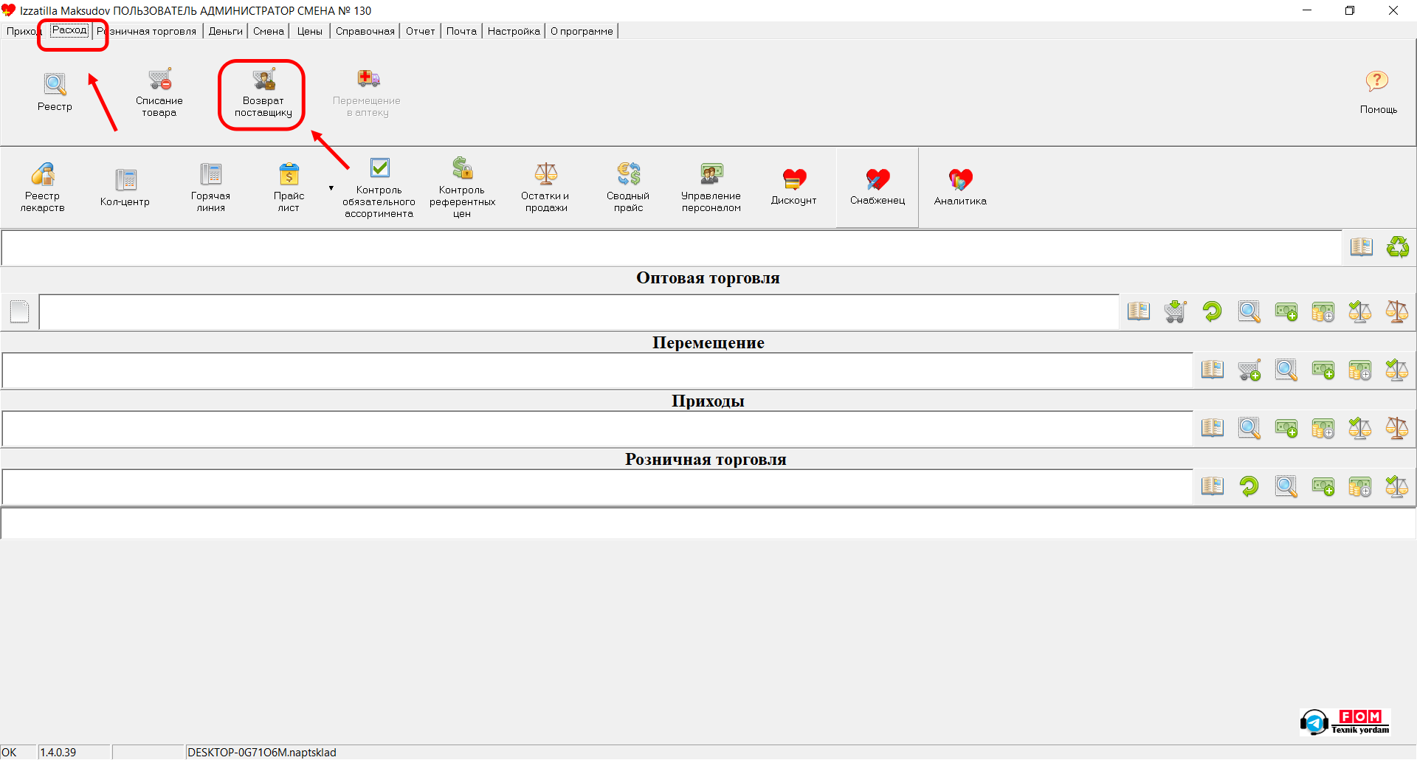The height and width of the screenshot is (760, 1417).
Task: Click the green refresh arrow in Розничная торговля row
Action: [x=1249, y=486]
